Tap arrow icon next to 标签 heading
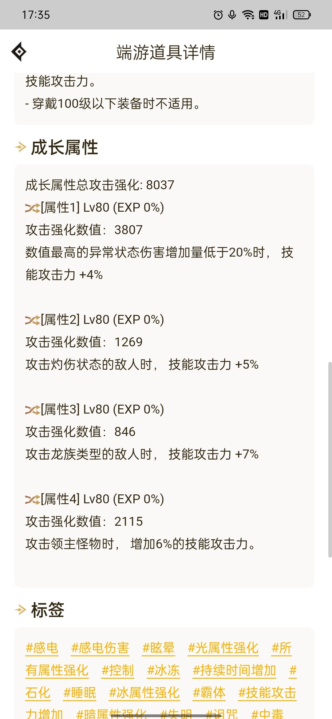The width and height of the screenshot is (332, 719). pyautogui.click(x=20, y=610)
